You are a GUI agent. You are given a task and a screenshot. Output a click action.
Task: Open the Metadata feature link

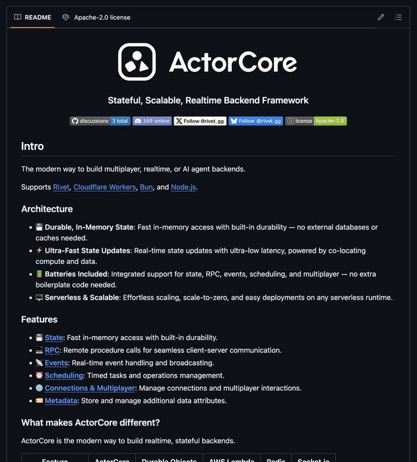point(61,401)
